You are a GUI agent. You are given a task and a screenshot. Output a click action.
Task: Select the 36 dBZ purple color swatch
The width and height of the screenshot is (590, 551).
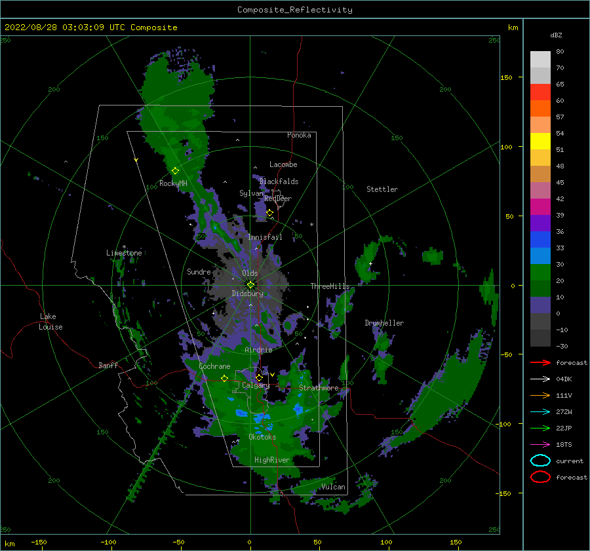(x=540, y=223)
